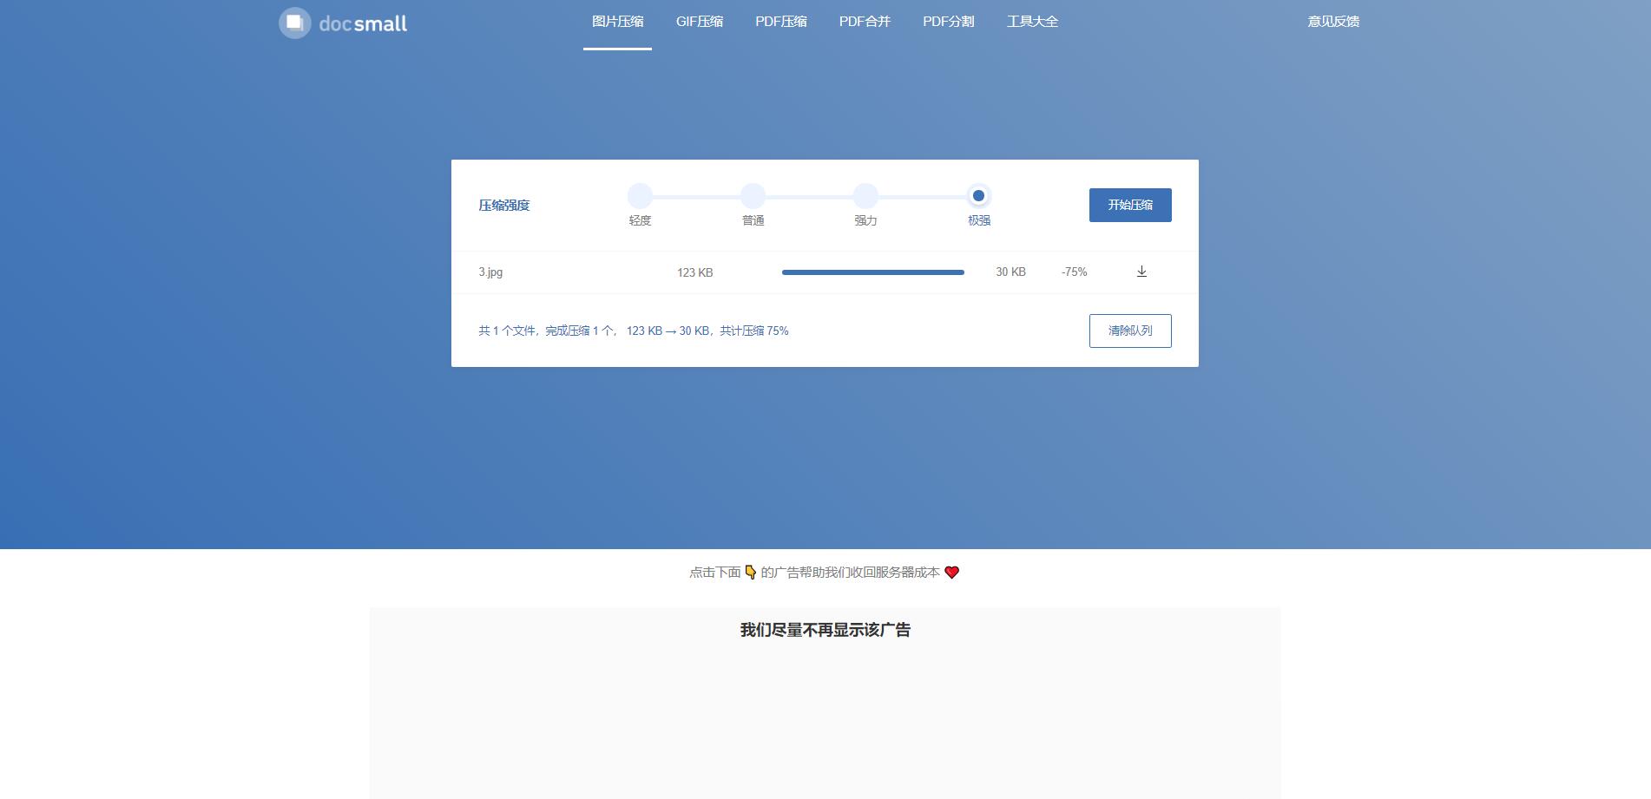Select 强力 compression strength
Image resolution: width=1651 pixels, height=799 pixels.
tap(865, 197)
